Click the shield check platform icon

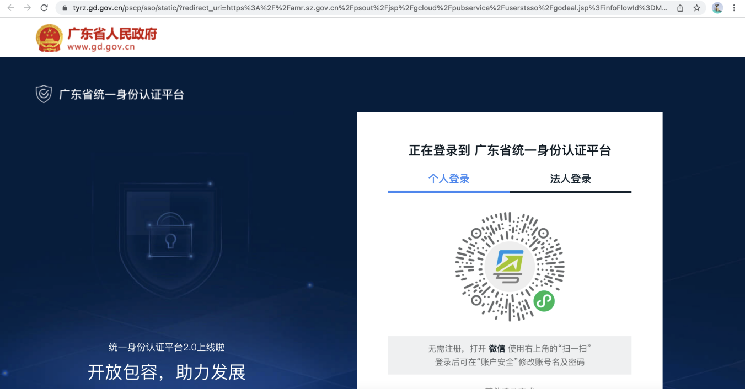44,94
